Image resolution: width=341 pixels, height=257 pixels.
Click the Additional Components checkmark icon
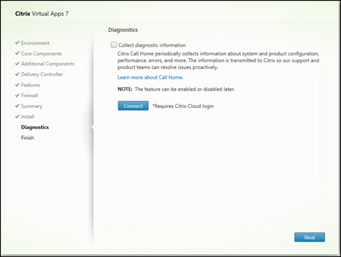pyautogui.click(x=16, y=64)
